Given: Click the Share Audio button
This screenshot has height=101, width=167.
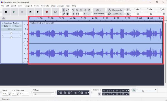Looking at the screenshot, I should point(116,10).
